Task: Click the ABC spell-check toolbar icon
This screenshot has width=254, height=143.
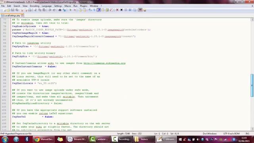Action: (140, 10)
